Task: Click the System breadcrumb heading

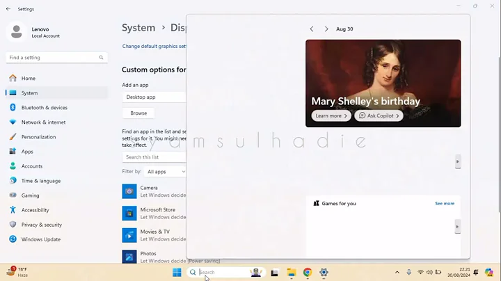Action: click(138, 28)
